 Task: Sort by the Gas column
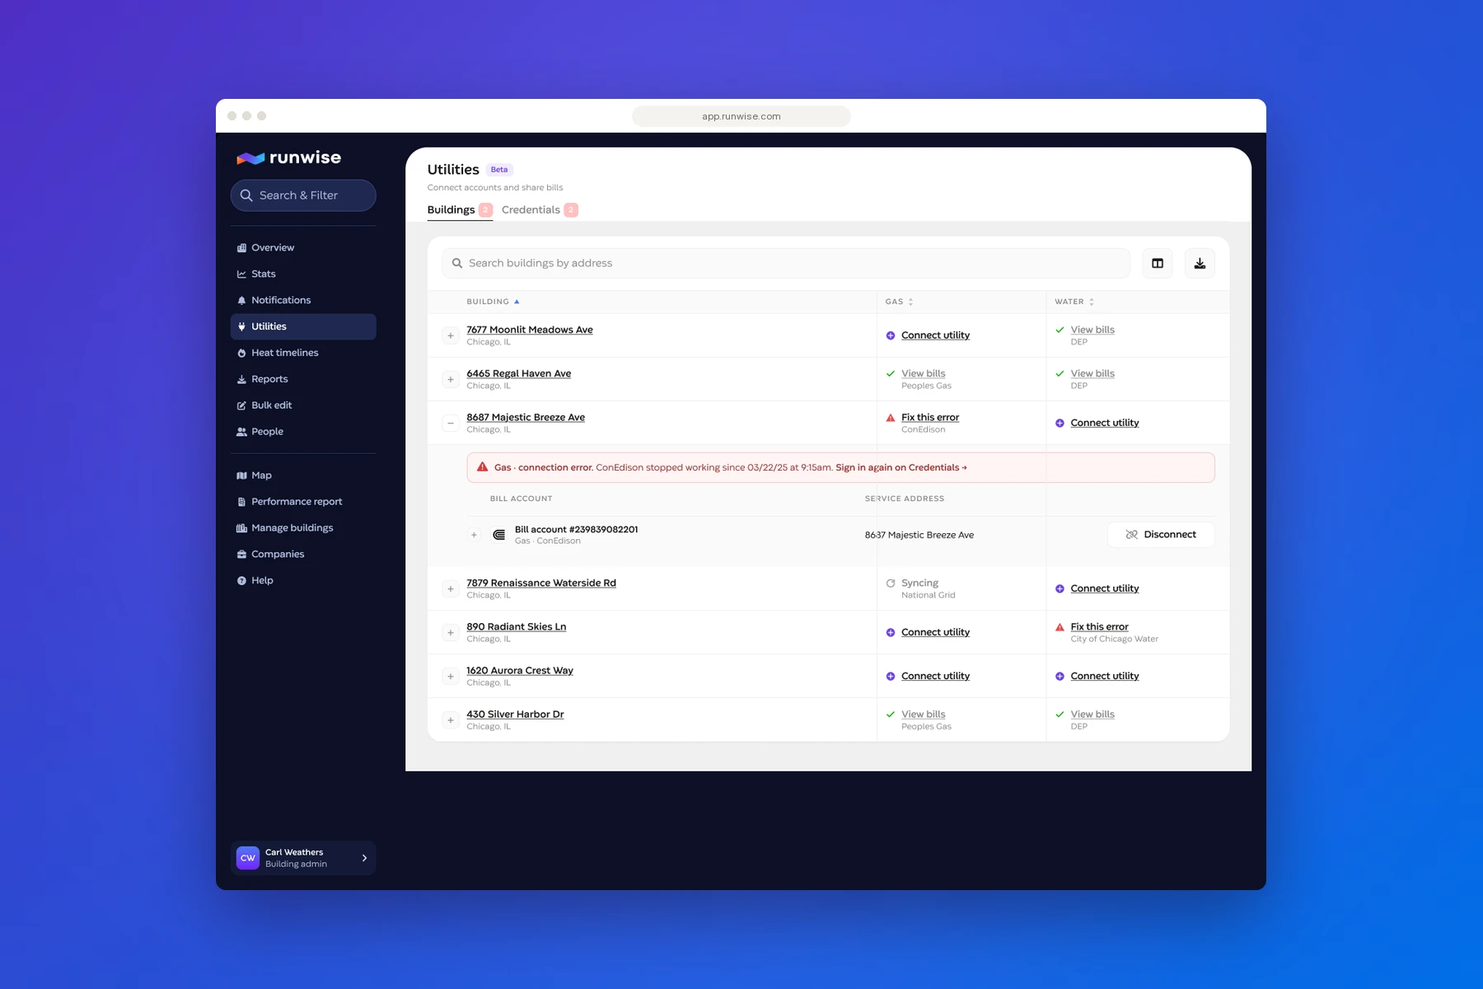pos(899,302)
